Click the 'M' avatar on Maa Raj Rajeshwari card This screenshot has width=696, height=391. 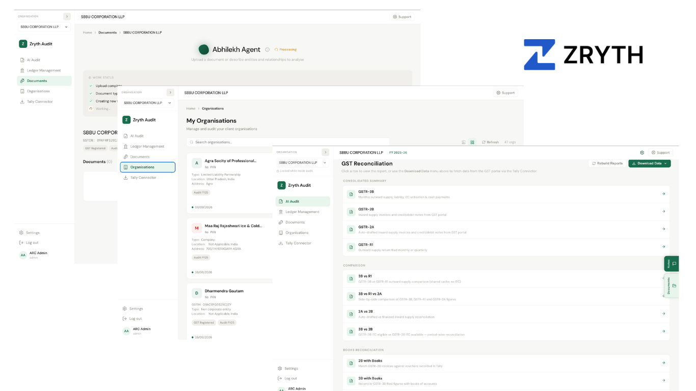click(197, 228)
